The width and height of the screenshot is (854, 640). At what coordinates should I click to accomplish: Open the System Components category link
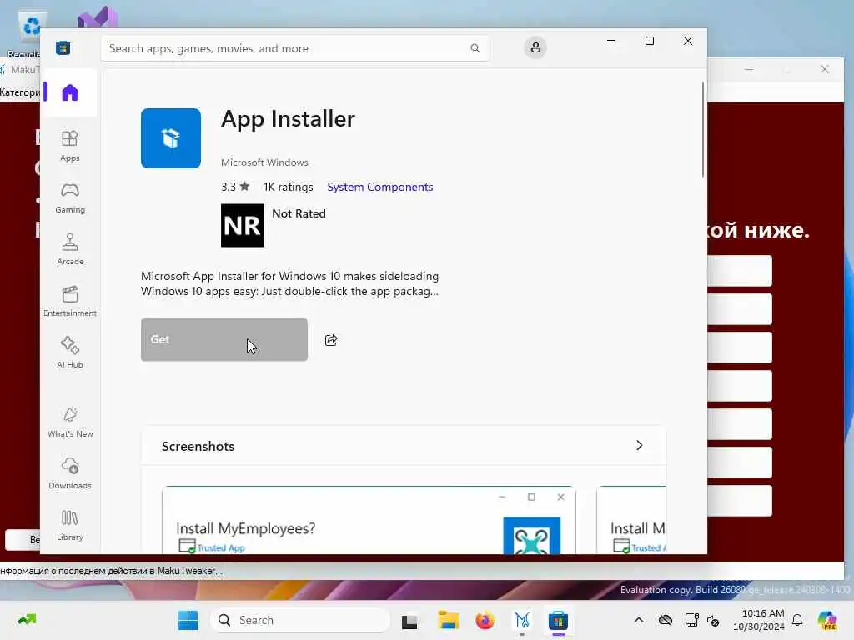coord(379,187)
